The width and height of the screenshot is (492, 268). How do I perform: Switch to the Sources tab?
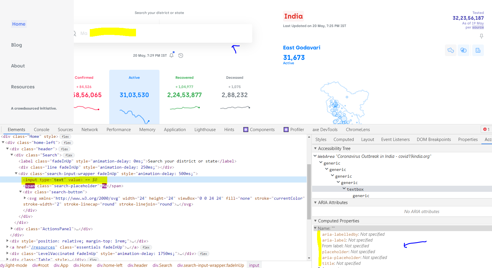pos(65,130)
